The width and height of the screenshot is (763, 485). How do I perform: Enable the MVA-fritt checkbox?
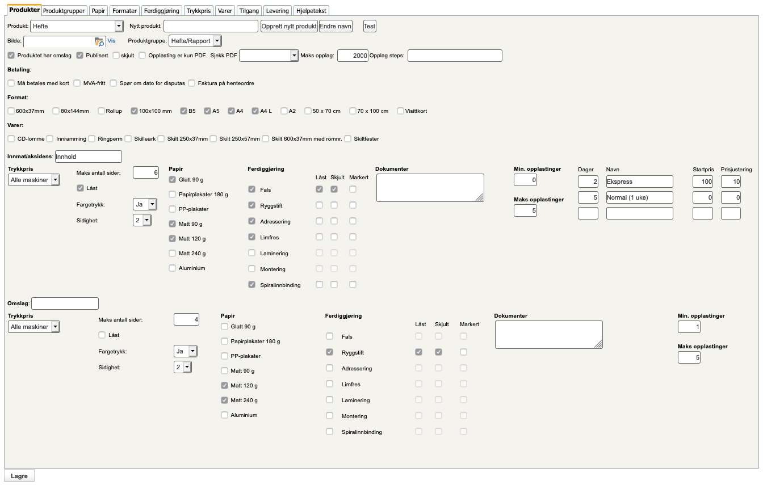pyautogui.click(x=77, y=83)
